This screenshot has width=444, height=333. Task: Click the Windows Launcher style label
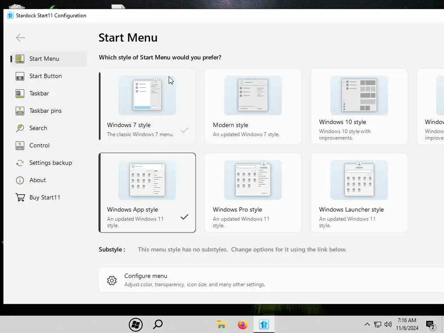tap(351, 209)
